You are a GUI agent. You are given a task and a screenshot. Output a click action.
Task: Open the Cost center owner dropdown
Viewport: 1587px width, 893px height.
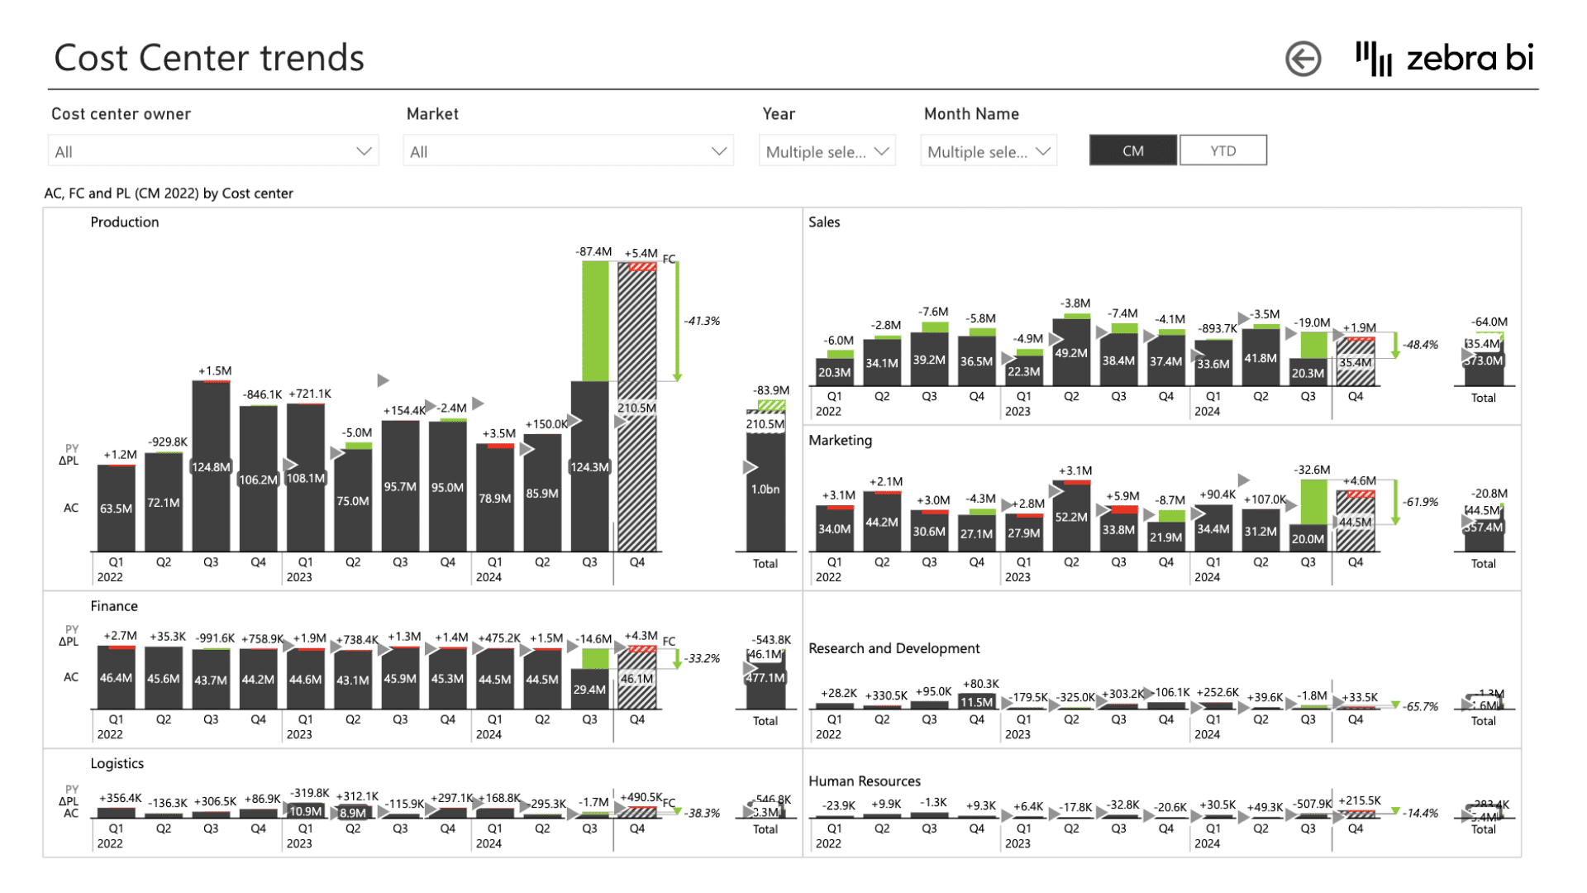pyautogui.click(x=213, y=151)
